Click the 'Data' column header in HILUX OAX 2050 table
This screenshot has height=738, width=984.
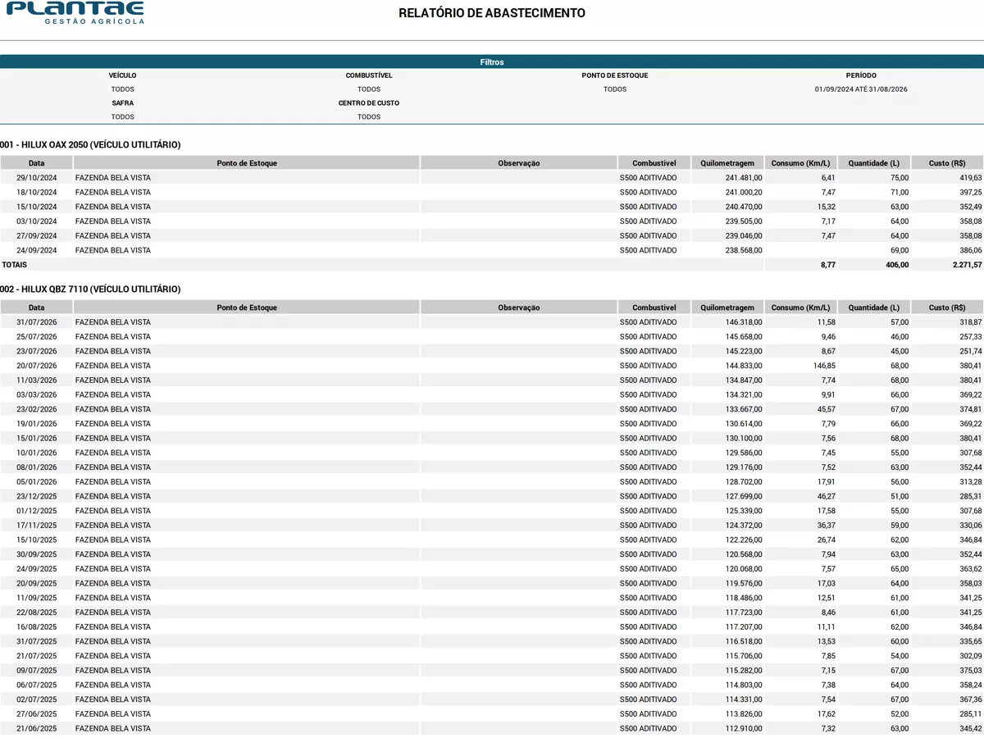(x=37, y=163)
